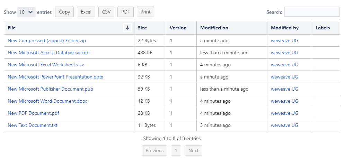346x158 pixels.
Task: Export the table to Excel
Action: [x=86, y=12]
